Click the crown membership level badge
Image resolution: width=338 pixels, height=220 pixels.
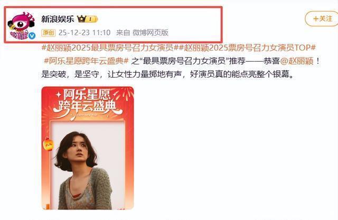point(87,19)
